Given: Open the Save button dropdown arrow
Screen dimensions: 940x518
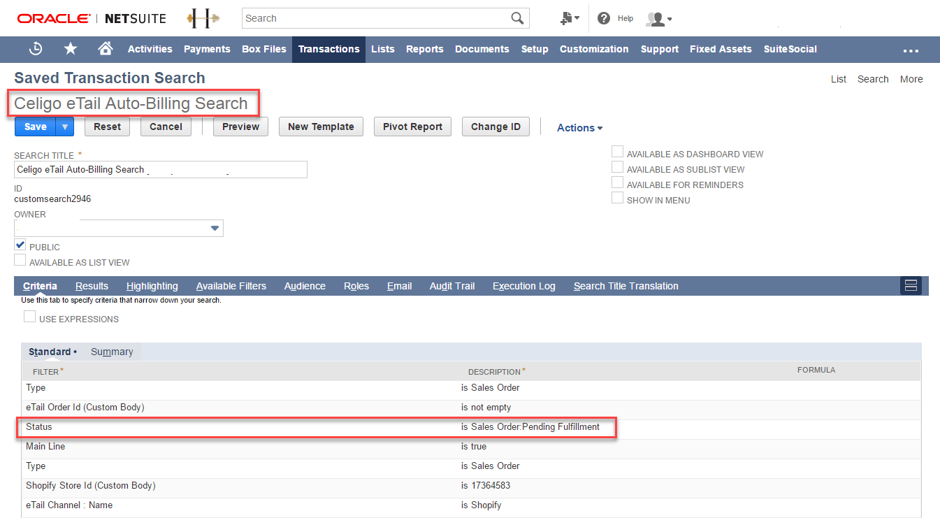Looking at the screenshot, I should tap(65, 127).
